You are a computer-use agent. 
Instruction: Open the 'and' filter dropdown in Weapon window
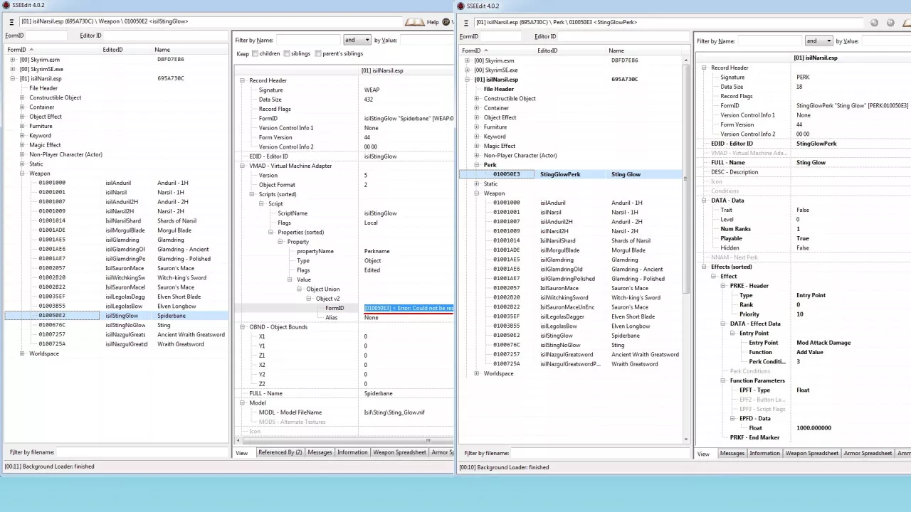pos(357,40)
